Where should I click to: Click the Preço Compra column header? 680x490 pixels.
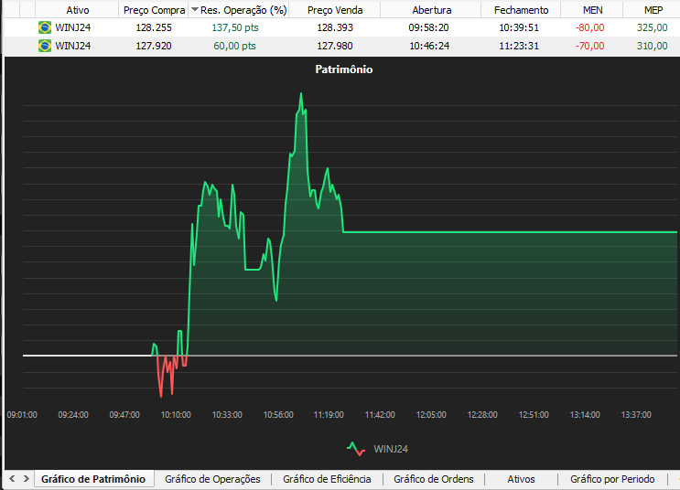(x=154, y=10)
